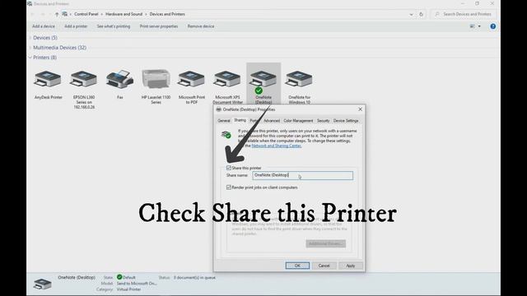
Task: Open the Advanced tab
Action: 272,121
